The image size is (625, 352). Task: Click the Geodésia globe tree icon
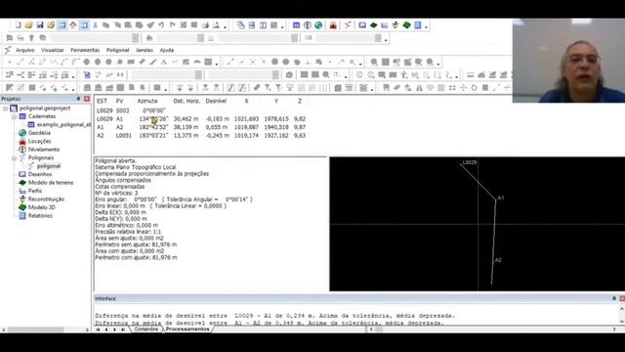click(x=22, y=133)
